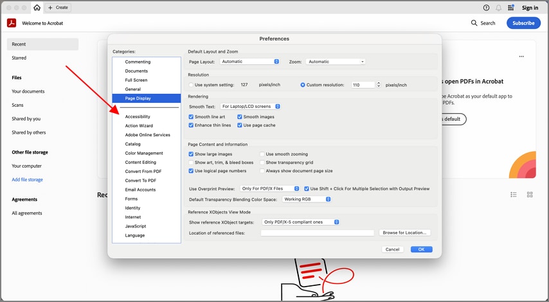Open the Help question mark icon

pos(486,8)
